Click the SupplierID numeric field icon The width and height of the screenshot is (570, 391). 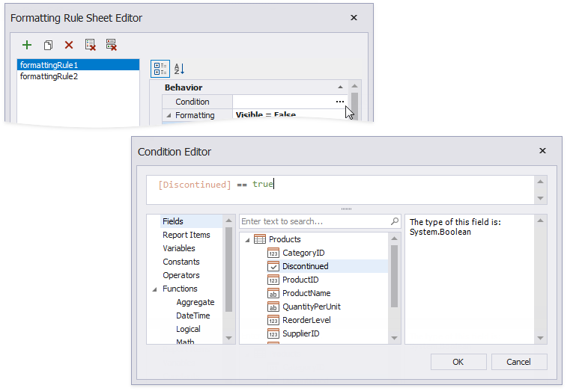[273, 333]
